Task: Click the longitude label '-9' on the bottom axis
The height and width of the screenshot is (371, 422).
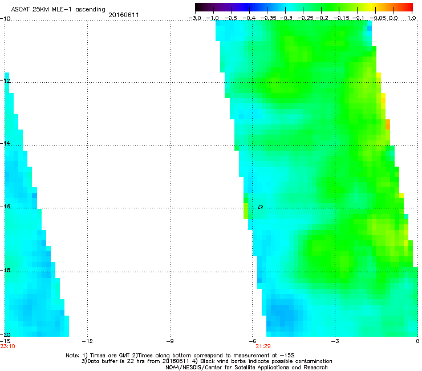Action: tap(170, 341)
